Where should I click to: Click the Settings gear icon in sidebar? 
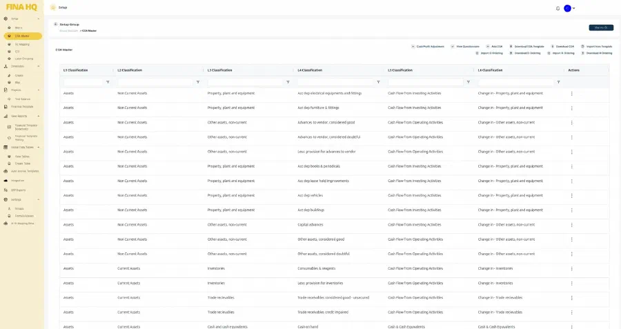click(6, 199)
